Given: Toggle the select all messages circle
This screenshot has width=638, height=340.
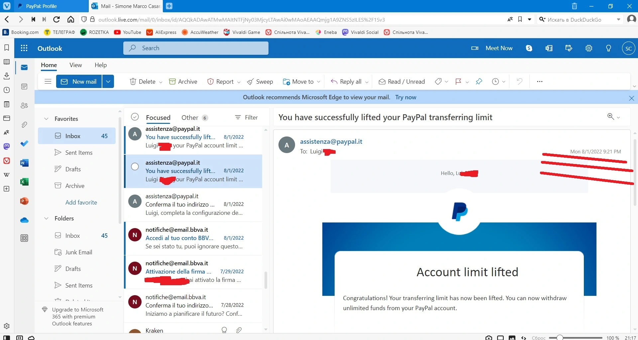Looking at the screenshot, I should [x=135, y=117].
